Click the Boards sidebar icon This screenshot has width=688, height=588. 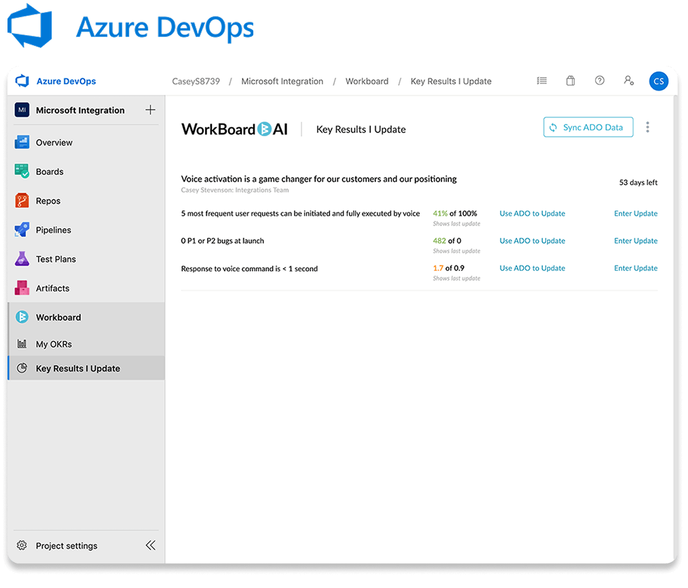click(x=22, y=171)
